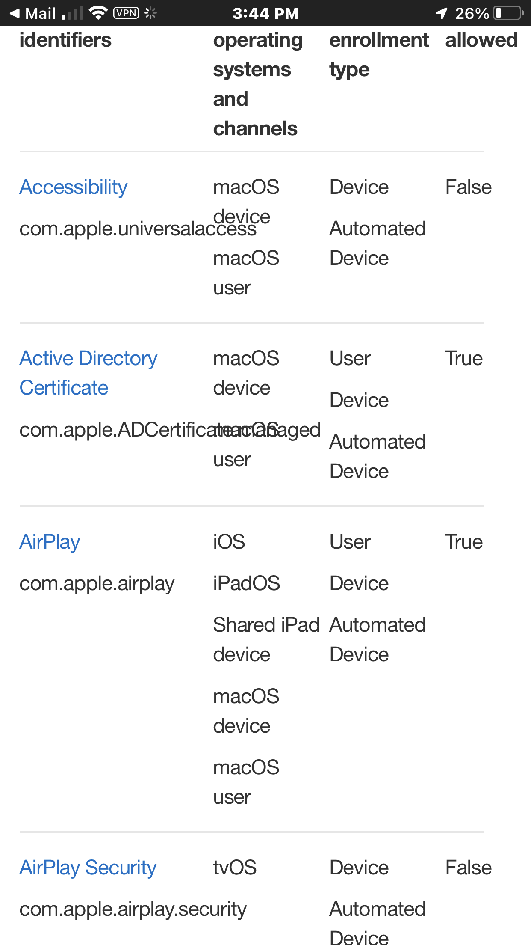The image size is (531, 945).
Task: Tap the 'allowed' column header
Action: tap(481, 40)
